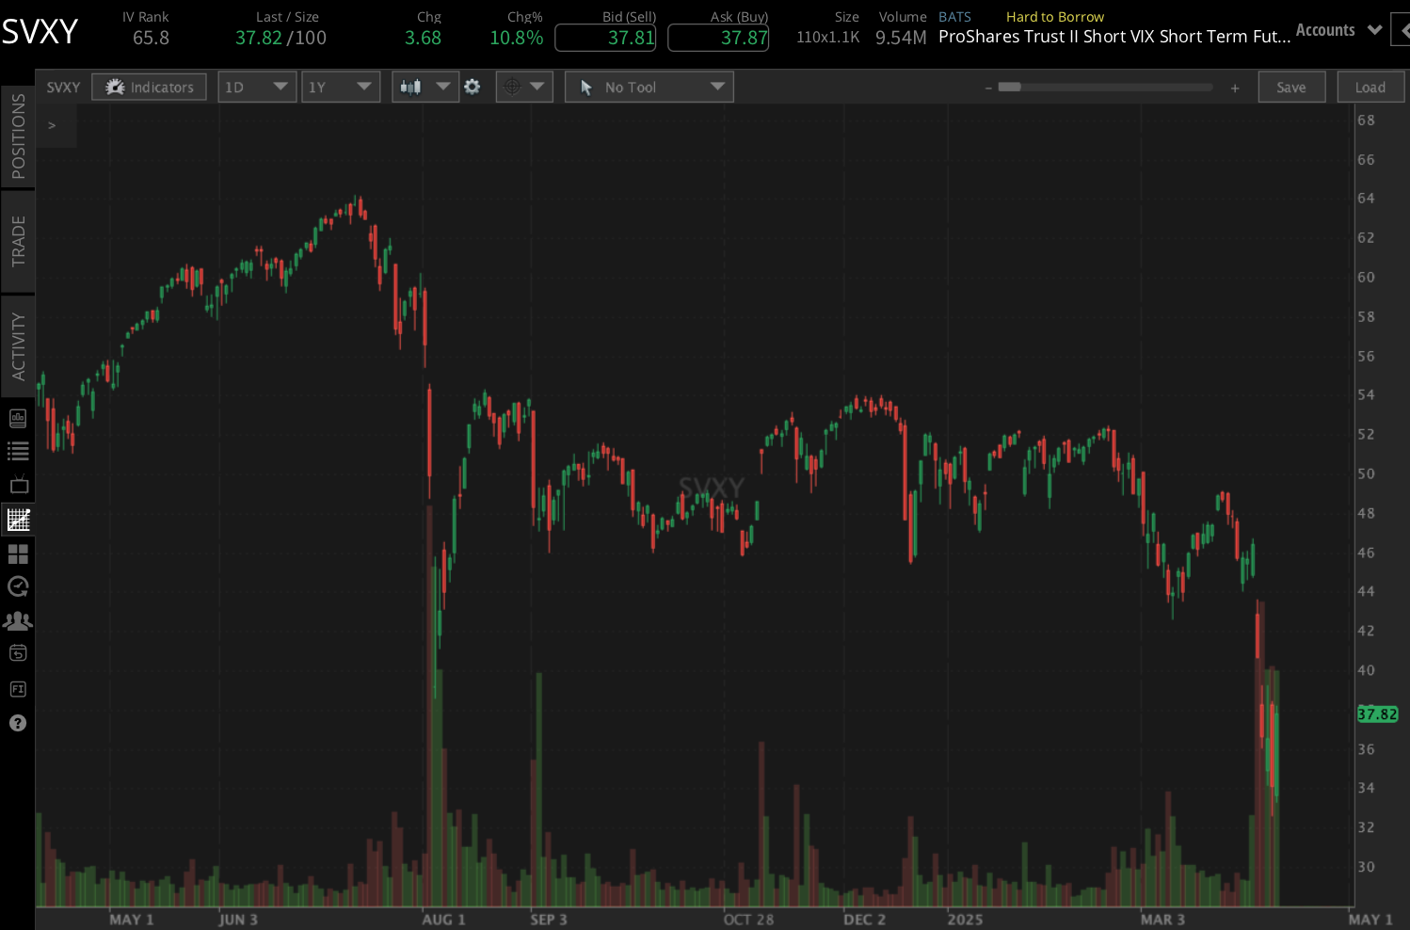Click the TV media icon in the sidebar
The image size is (1410, 930).
tap(18, 484)
